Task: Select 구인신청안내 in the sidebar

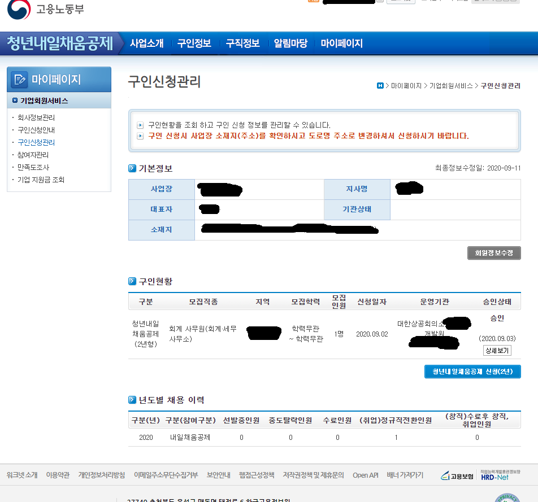Action: coord(36,130)
